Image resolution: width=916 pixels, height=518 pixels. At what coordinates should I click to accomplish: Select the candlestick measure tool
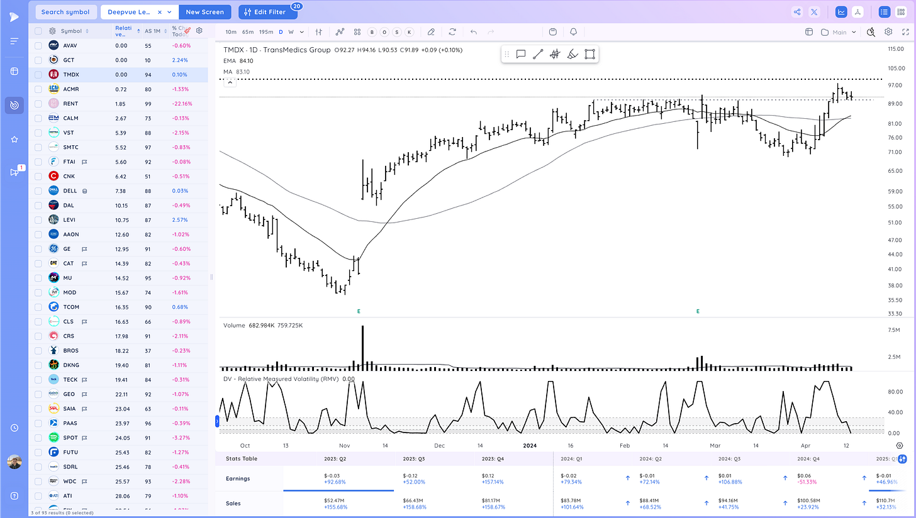[x=555, y=55]
